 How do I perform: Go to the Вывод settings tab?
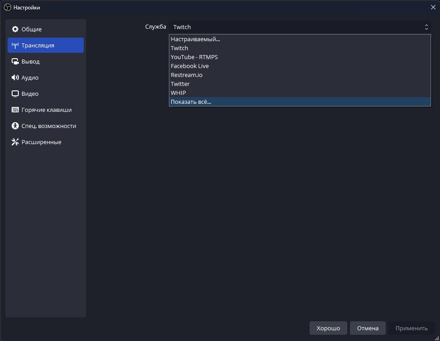46,61
